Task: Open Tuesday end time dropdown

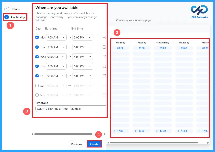Action: tap(83, 47)
